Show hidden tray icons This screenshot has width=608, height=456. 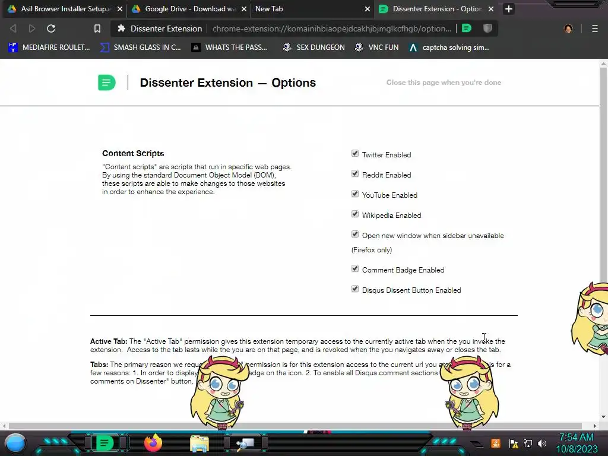tap(477, 444)
